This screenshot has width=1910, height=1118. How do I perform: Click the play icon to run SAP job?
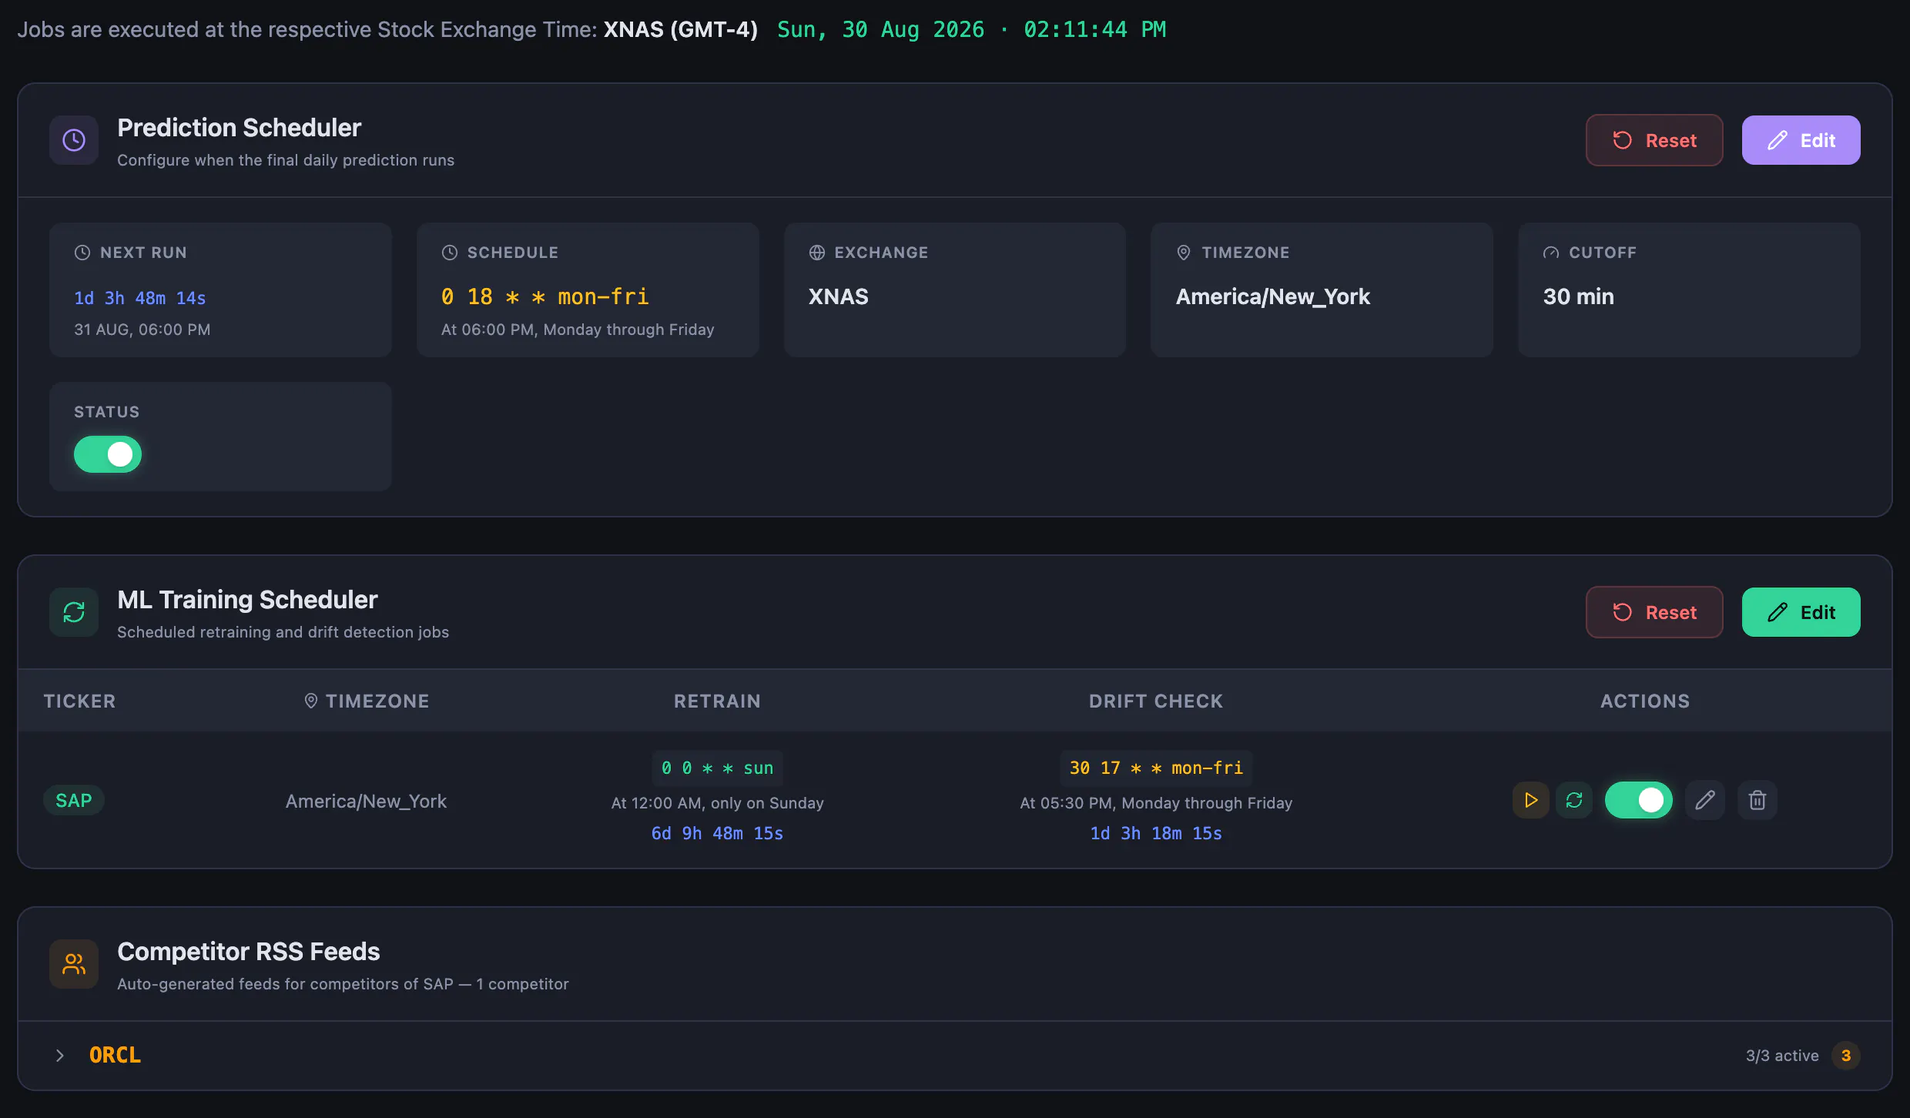[1530, 800]
